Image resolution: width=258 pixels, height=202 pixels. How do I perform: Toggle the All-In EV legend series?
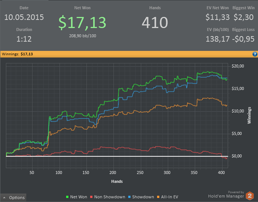(x=167, y=197)
